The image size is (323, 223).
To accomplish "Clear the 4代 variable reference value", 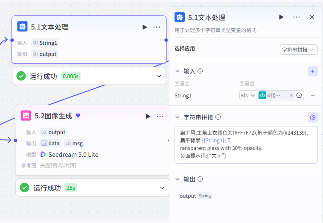I will point(291,95).
